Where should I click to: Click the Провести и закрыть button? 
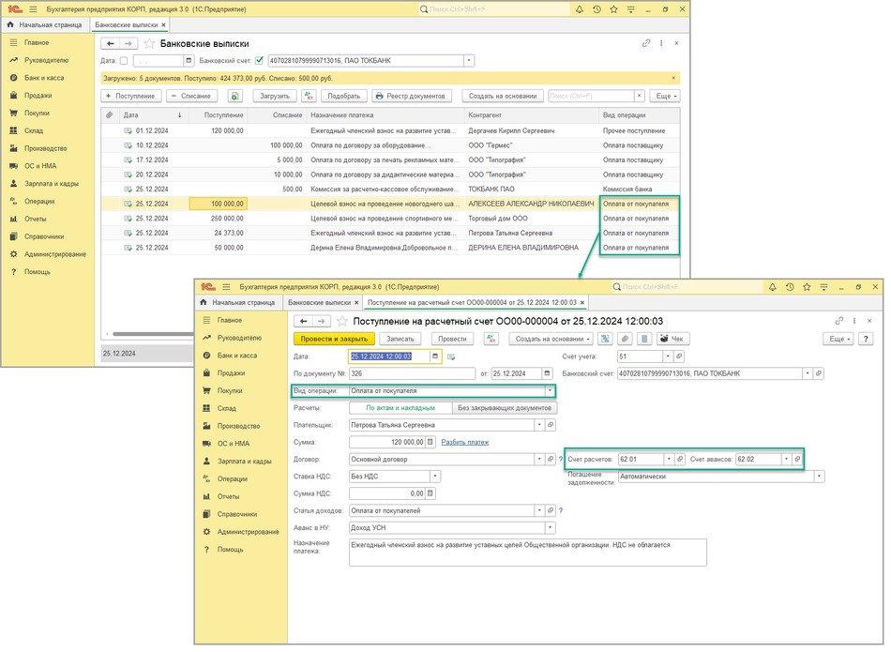pos(334,339)
